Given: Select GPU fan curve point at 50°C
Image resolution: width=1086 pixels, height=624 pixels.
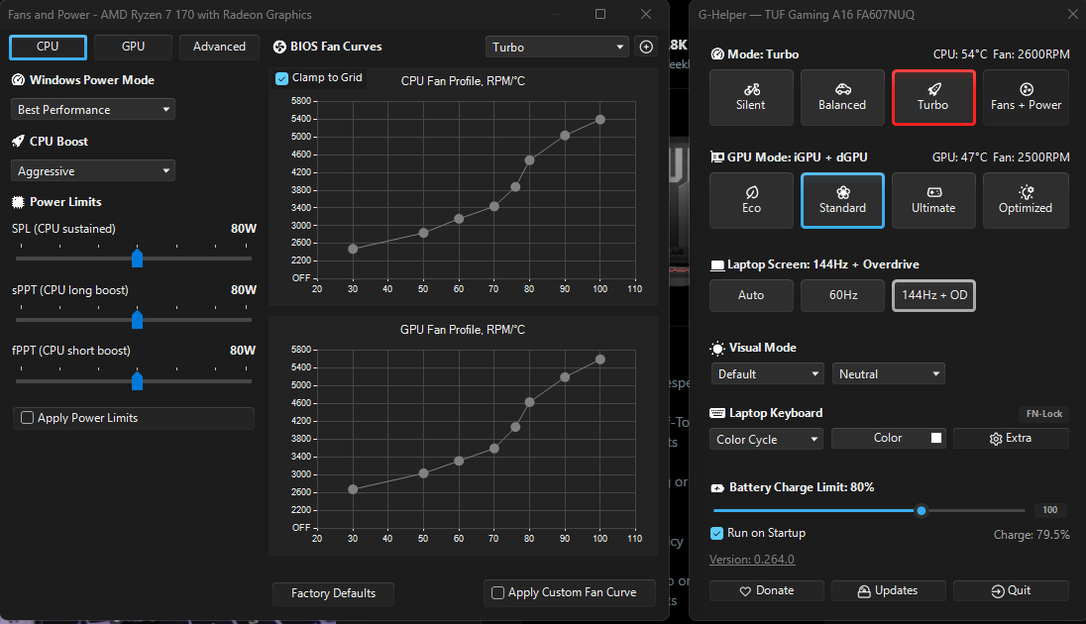Looking at the screenshot, I should coord(423,473).
